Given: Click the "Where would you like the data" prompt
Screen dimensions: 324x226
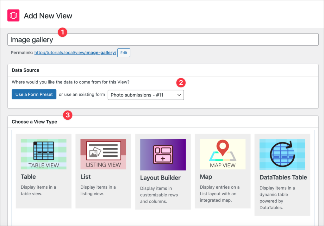Looking at the screenshot, I should (x=71, y=82).
